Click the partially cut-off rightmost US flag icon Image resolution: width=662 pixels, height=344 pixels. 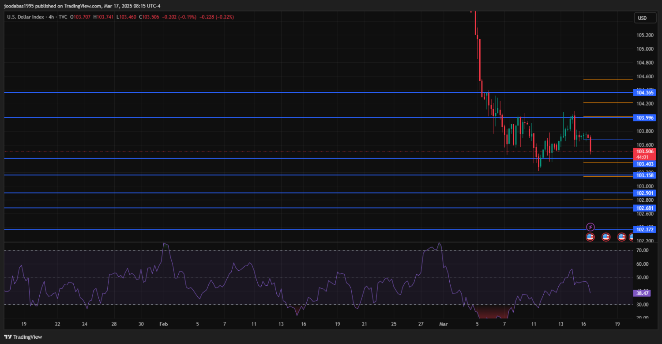[x=632, y=237]
